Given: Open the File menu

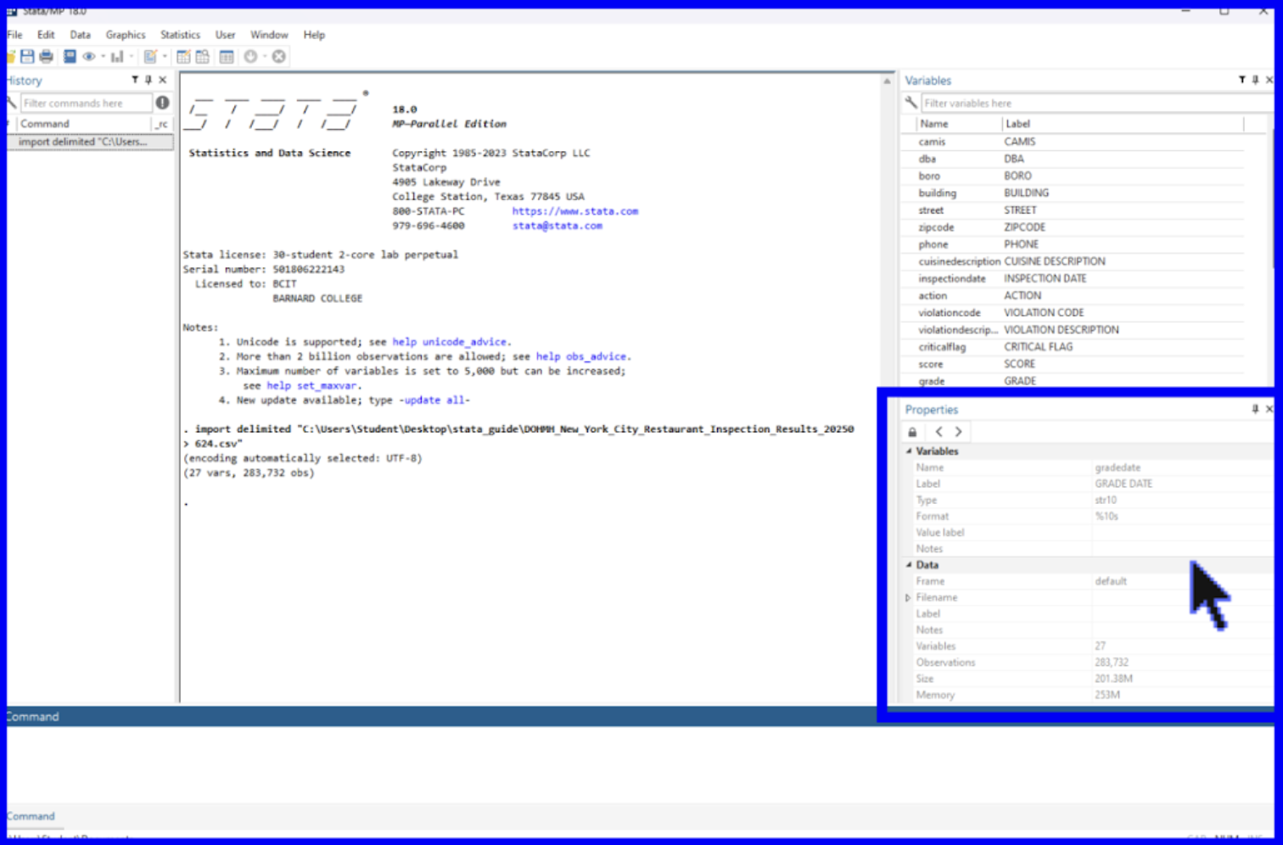Looking at the screenshot, I should pos(14,35).
